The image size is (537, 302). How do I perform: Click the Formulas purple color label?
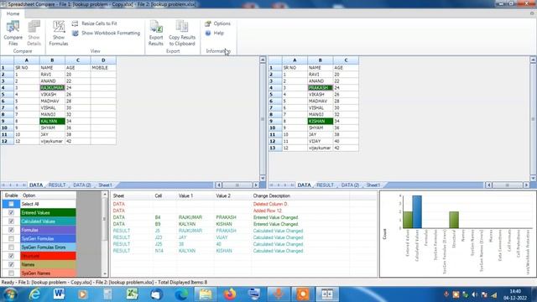click(x=48, y=230)
